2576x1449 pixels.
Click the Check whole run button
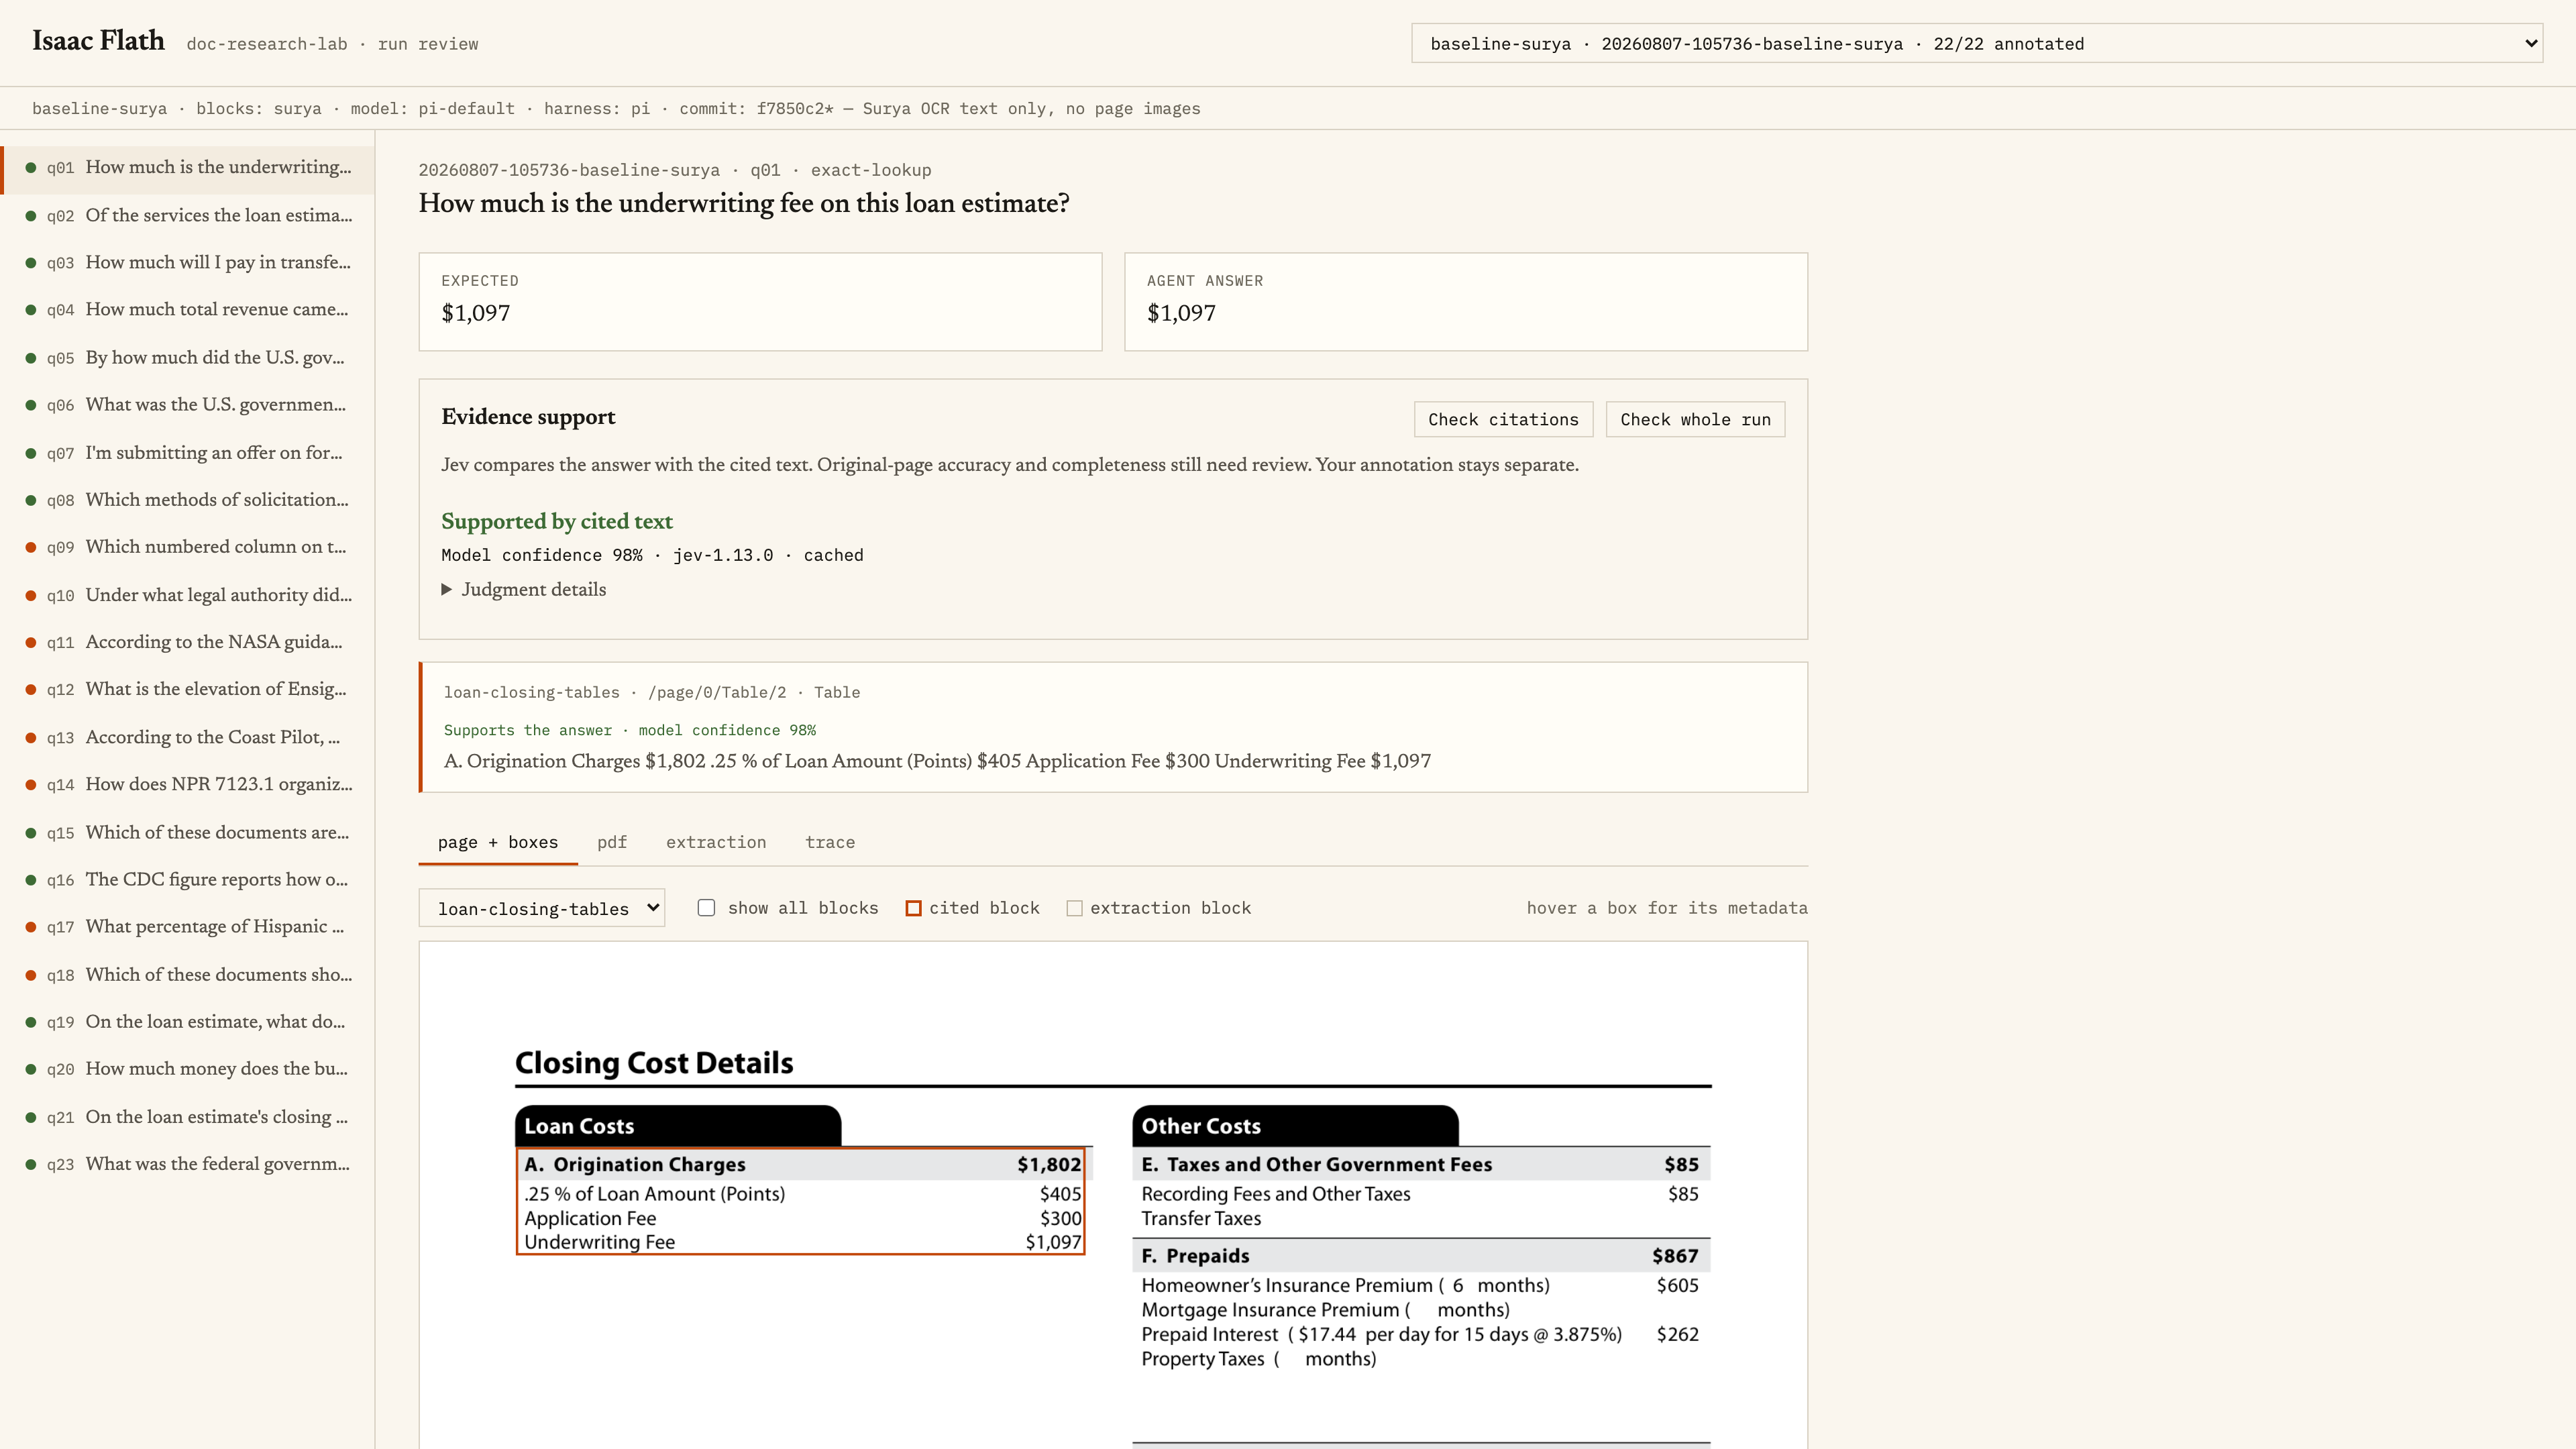1695,419
